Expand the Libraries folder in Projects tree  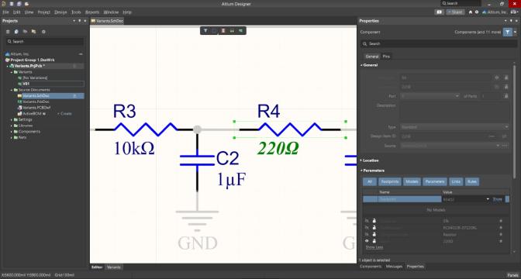point(26,126)
